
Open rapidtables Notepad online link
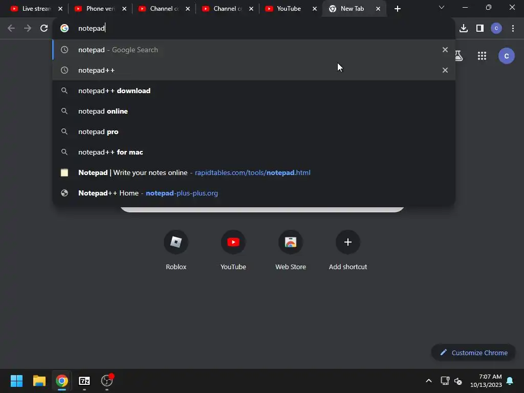click(254, 172)
